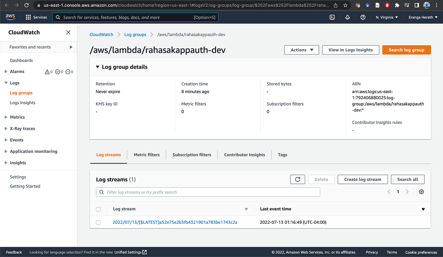Expand the Events navigation section
The height and width of the screenshot is (257, 443).
pyautogui.click(x=6, y=140)
